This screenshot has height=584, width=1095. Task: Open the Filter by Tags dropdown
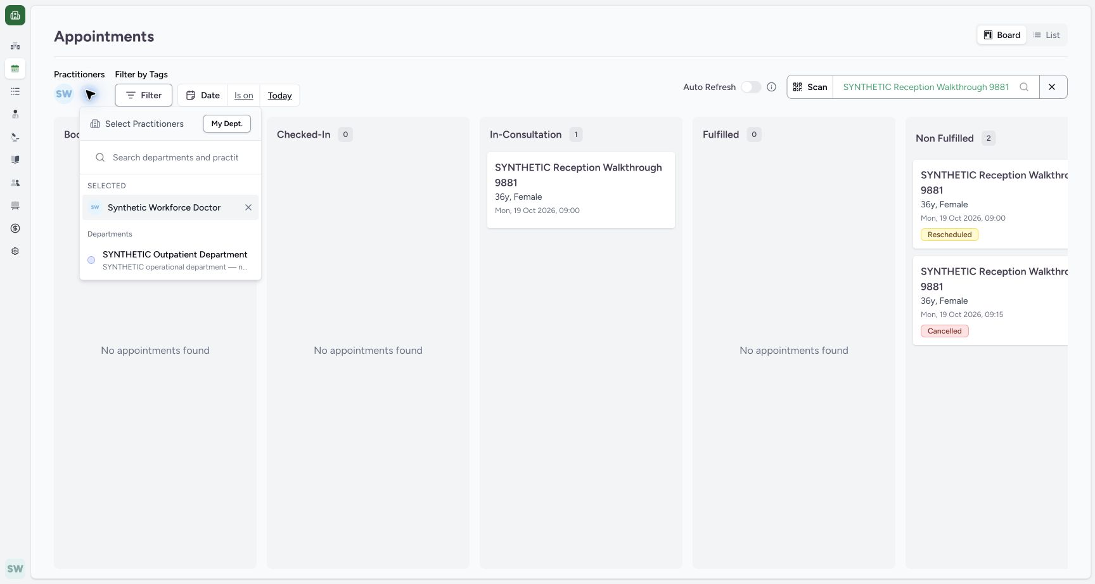tap(143, 95)
